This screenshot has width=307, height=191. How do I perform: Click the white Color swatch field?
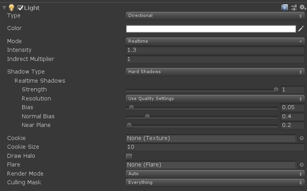pos(211,29)
